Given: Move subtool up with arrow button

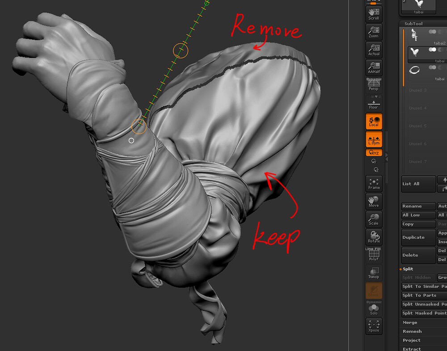Looking at the screenshot, I should click(x=442, y=179).
